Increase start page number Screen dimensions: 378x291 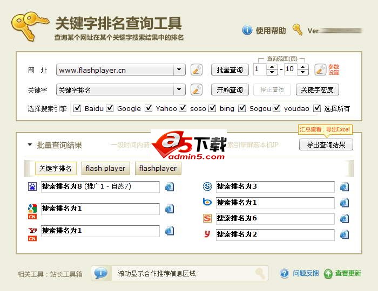272,67
